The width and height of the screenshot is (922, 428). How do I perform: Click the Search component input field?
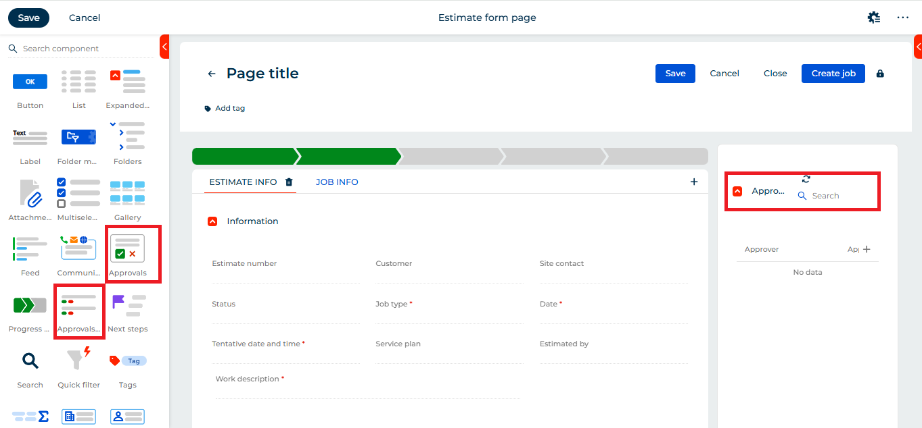pos(61,49)
